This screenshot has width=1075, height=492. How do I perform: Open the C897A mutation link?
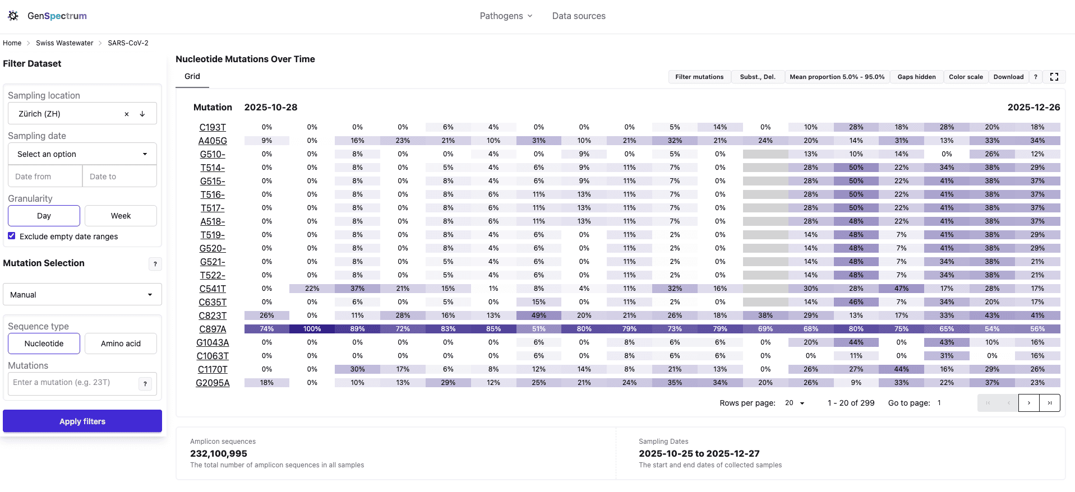(x=213, y=329)
